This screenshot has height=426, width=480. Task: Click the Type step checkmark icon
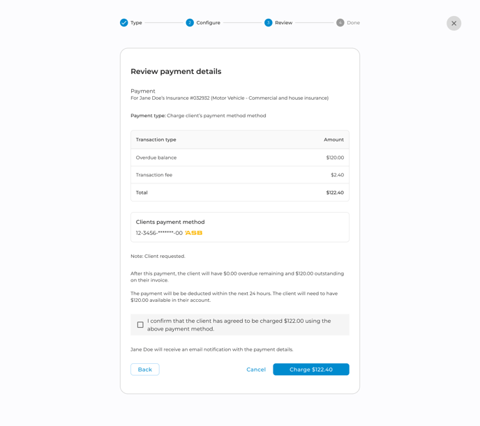[124, 23]
